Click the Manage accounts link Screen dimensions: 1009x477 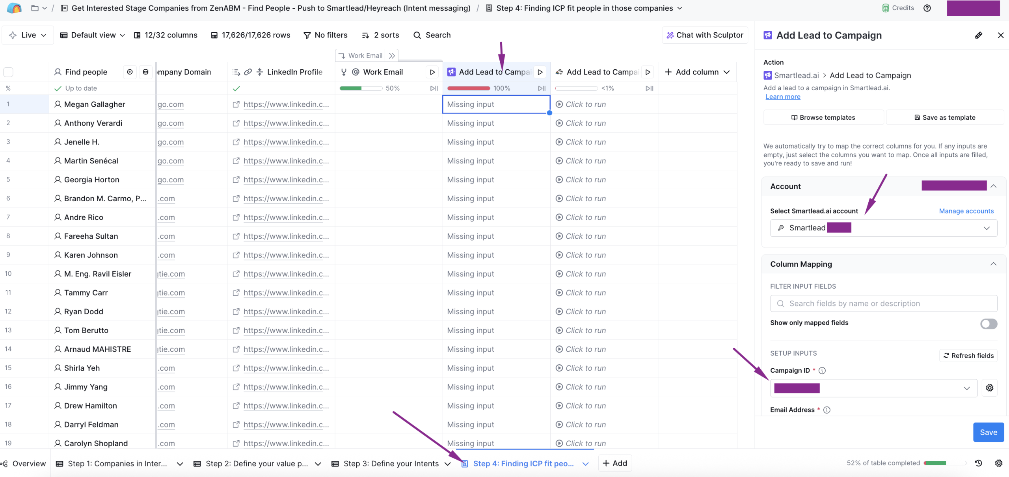pos(966,211)
